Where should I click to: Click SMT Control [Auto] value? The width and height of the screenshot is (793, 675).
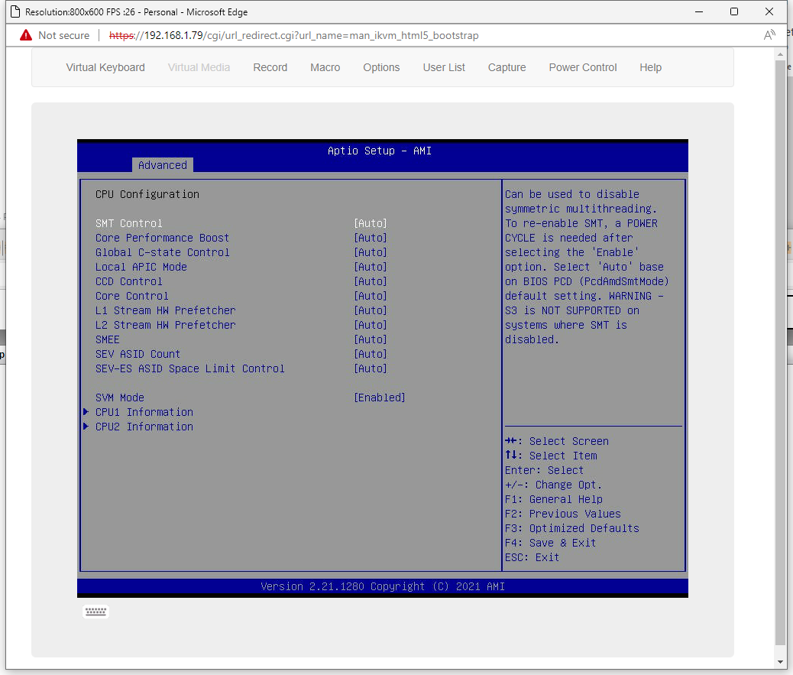point(371,223)
